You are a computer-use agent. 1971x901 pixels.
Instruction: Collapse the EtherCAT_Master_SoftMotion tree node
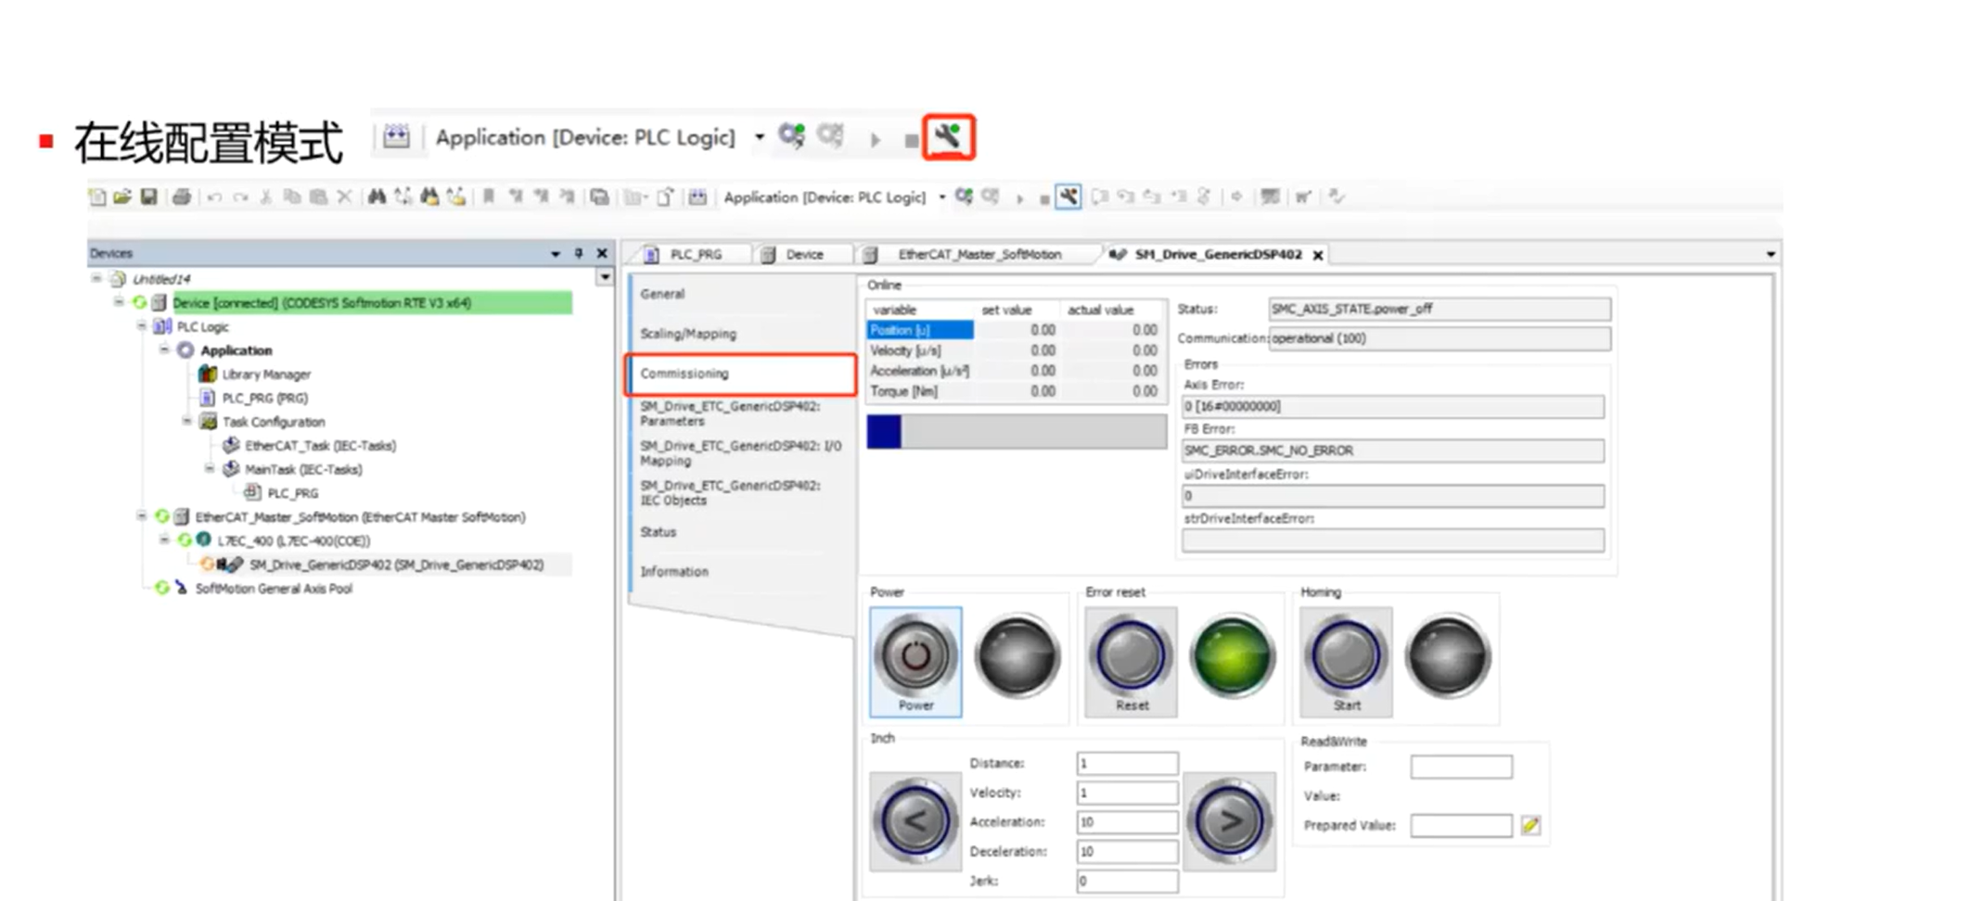pos(142,516)
